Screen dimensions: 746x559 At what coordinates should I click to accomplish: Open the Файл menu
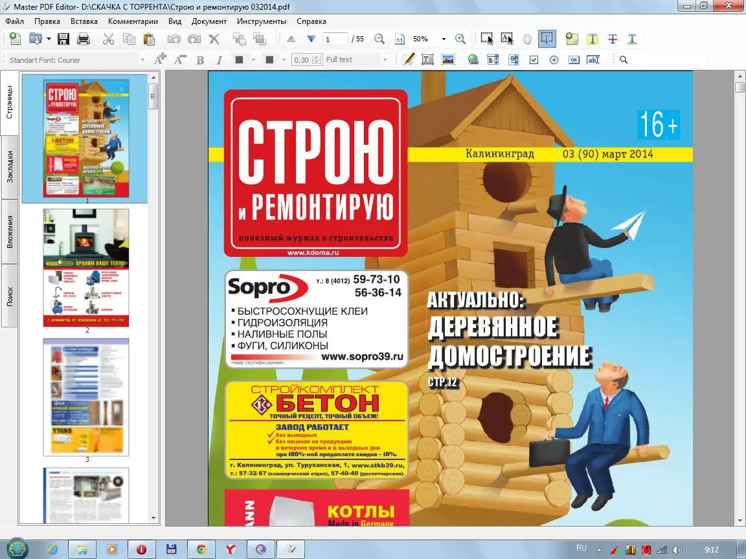[x=14, y=21]
